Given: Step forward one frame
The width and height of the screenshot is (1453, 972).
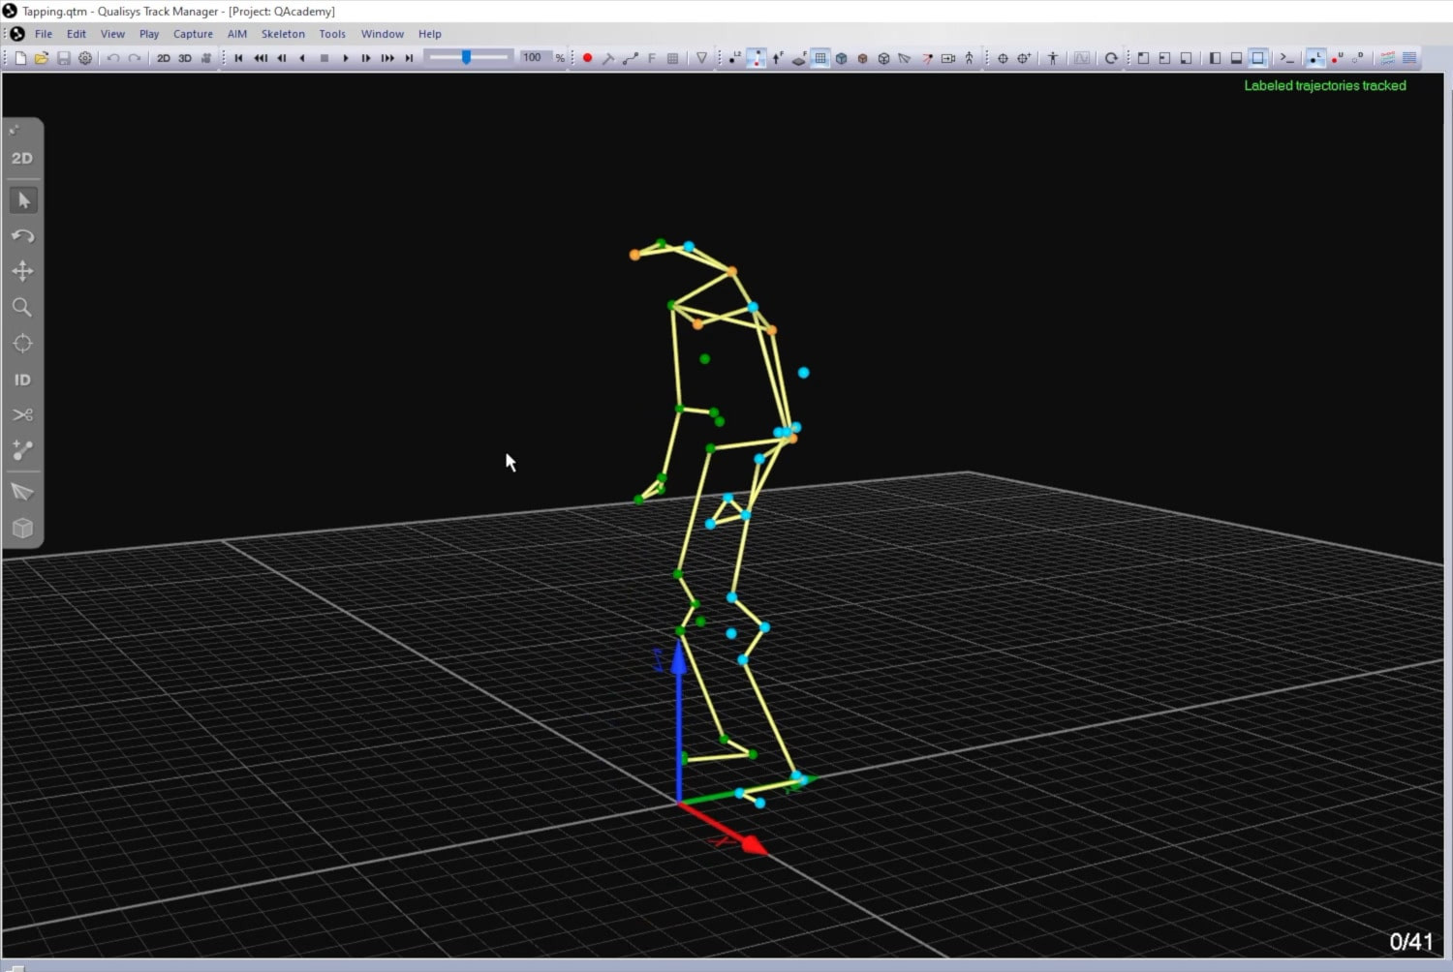Looking at the screenshot, I should [366, 58].
